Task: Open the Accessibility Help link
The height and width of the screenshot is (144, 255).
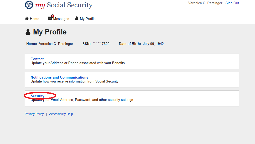Action: [x=61, y=114]
